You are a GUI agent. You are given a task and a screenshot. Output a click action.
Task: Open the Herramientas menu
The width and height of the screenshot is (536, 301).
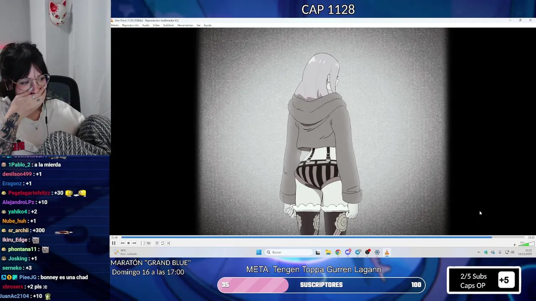(185, 26)
